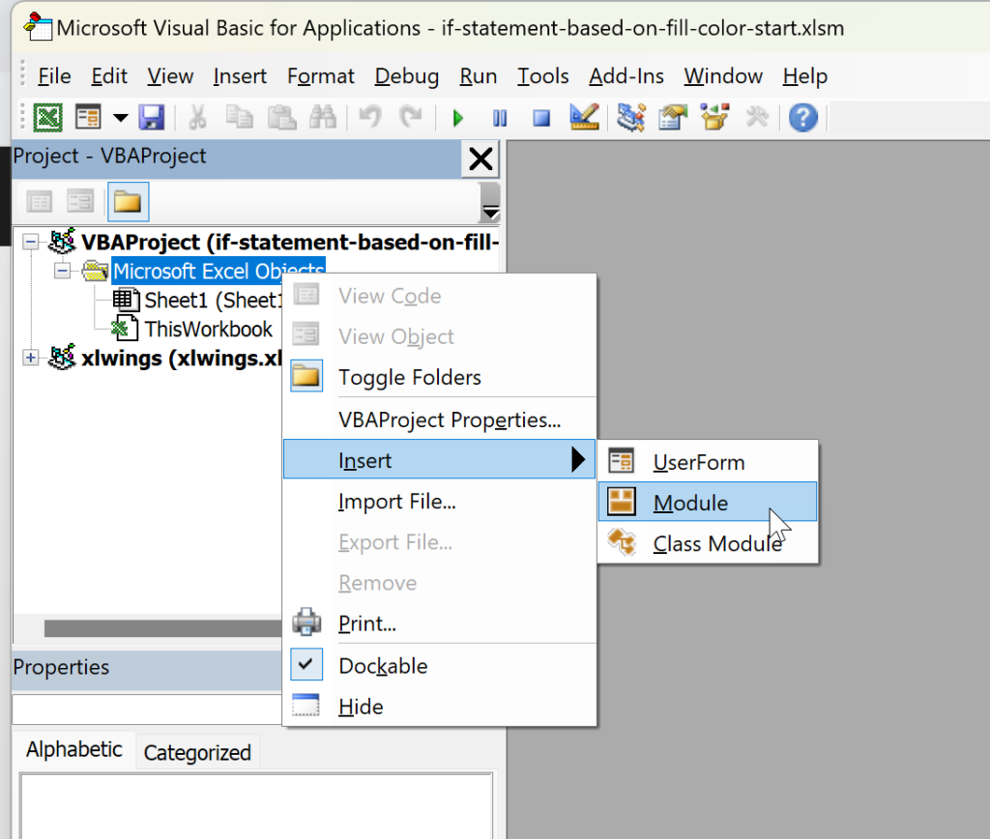Collapse the VBAProject tree node
The height and width of the screenshot is (839, 990).
click(x=30, y=242)
